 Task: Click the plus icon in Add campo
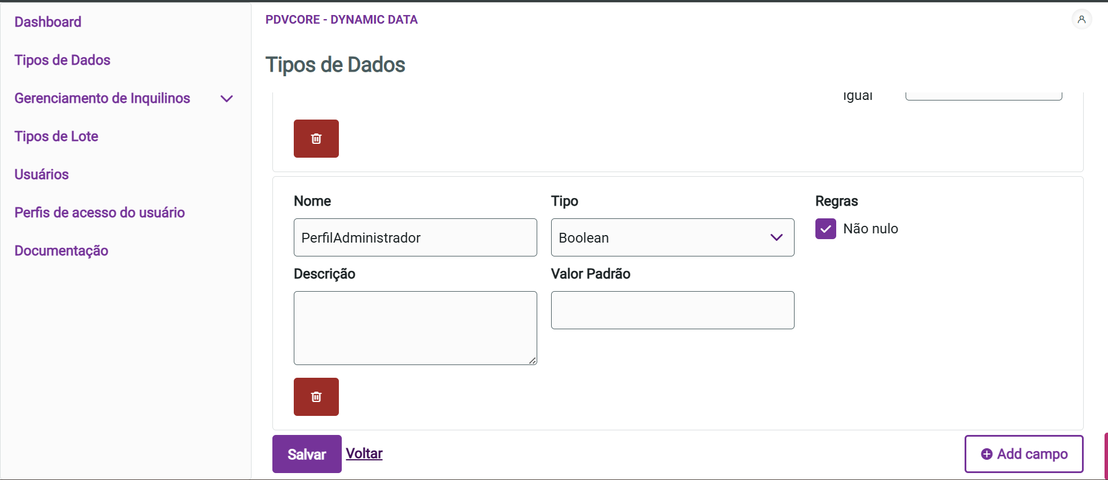pyautogui.click(x=987, y=455)
